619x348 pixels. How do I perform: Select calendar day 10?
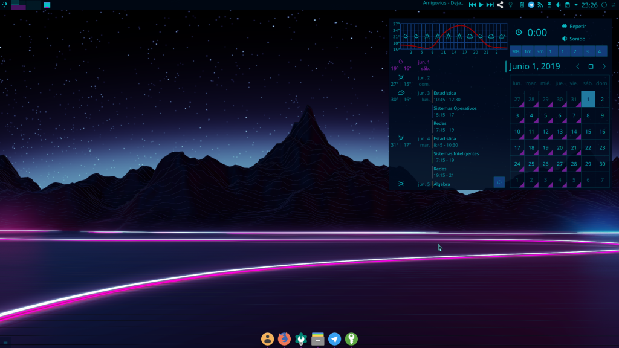pos(517,131)
